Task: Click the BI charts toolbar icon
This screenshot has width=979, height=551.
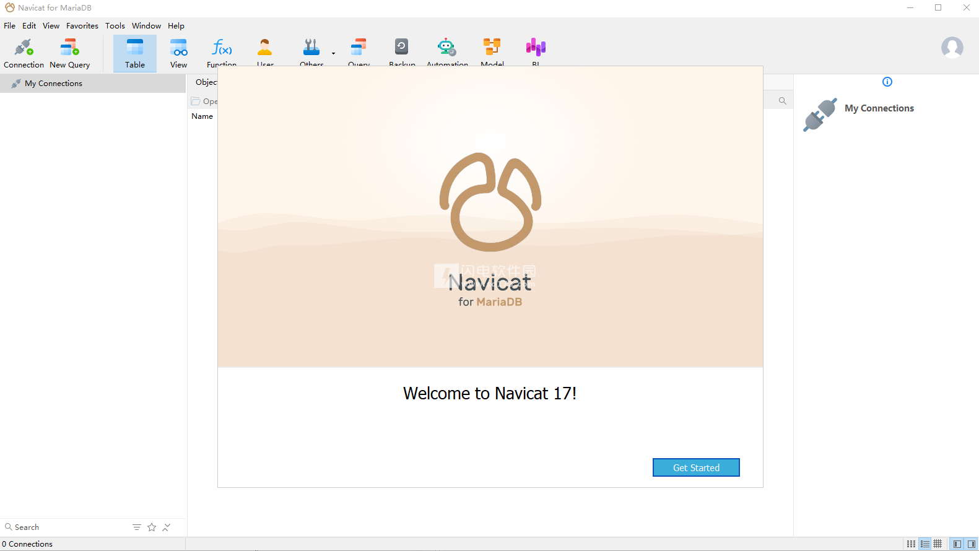Action: (536, 50)
